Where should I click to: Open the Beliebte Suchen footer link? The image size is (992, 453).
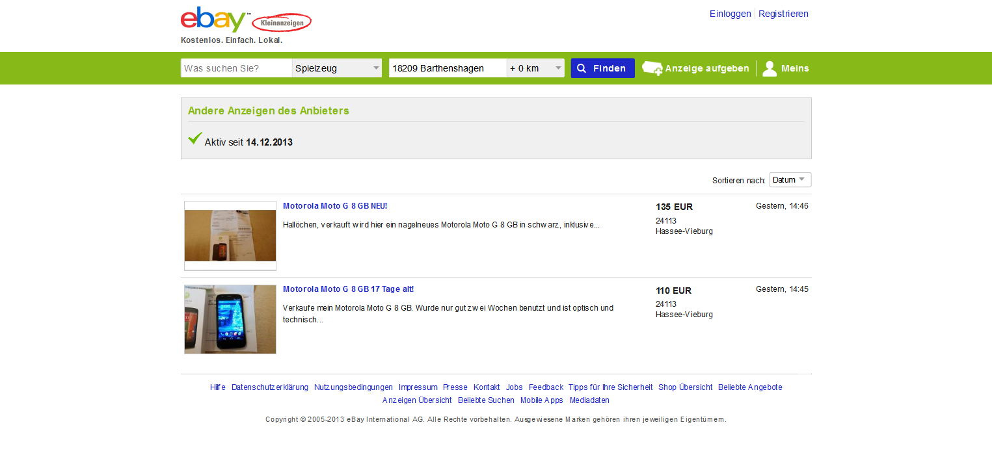click(486, 400)
